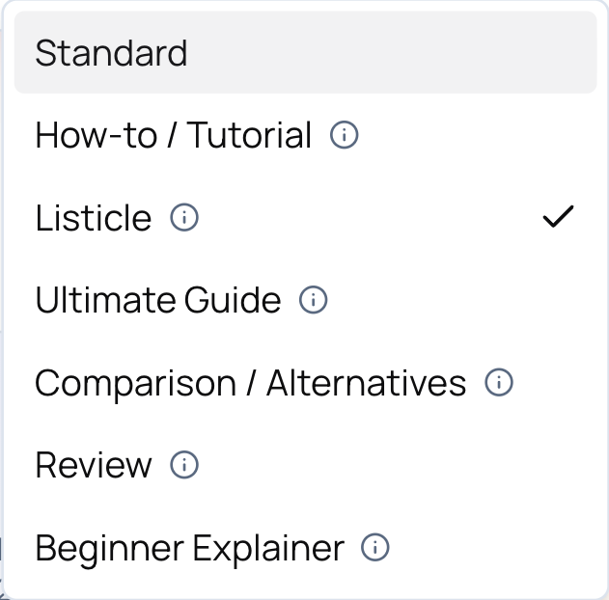Click the word Explainer in the last row
The height and width of the screenshot is (600, 609).
click(268, 549)
